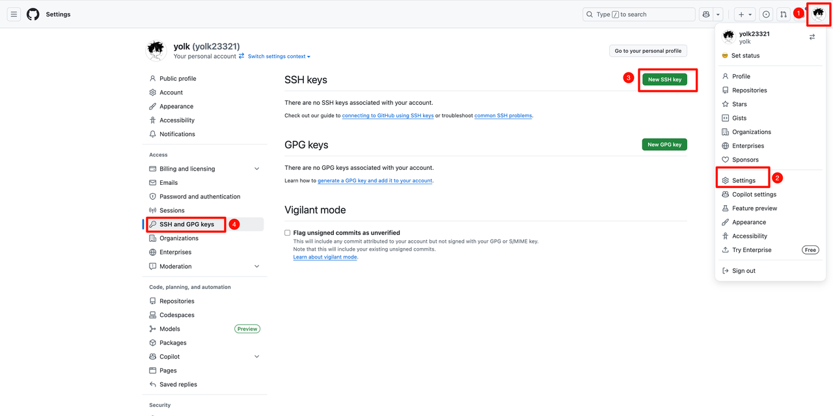Viewport: 833px width, 416px height.
Task: Choose Sign out from the user menu
Action: tap(744, 271)
